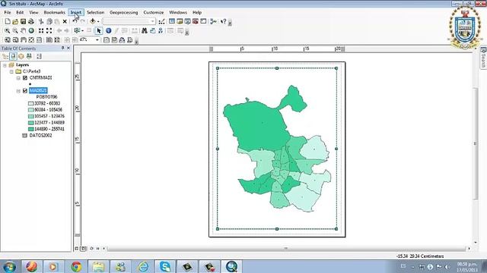This screenshot has height=273, width=487.
Task: Select the Zoom Out magnifier tool
Action: pyautogui.click(x=15, y=30)
